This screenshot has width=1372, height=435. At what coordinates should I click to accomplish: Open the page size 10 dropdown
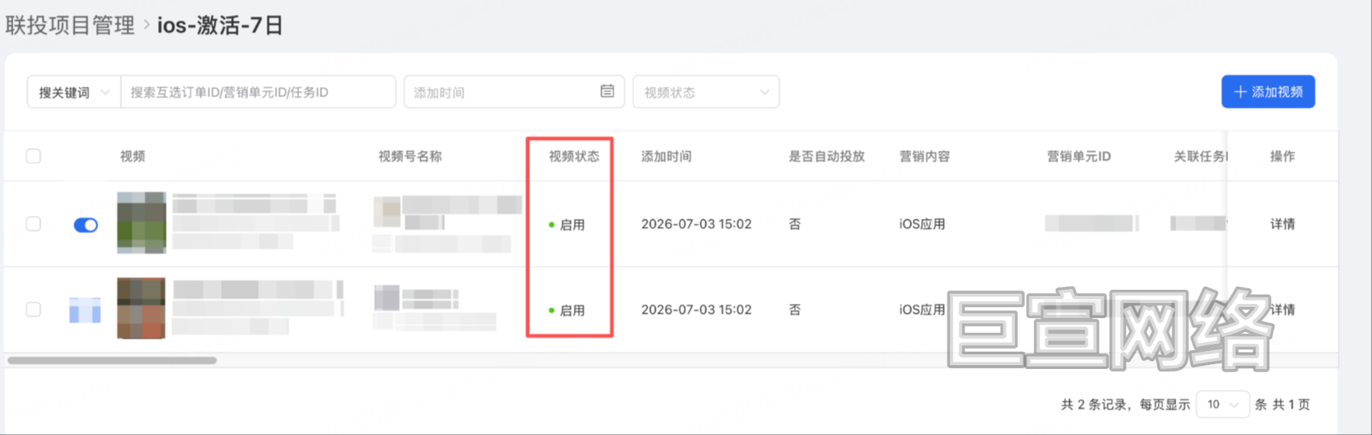pos(1223,404)
